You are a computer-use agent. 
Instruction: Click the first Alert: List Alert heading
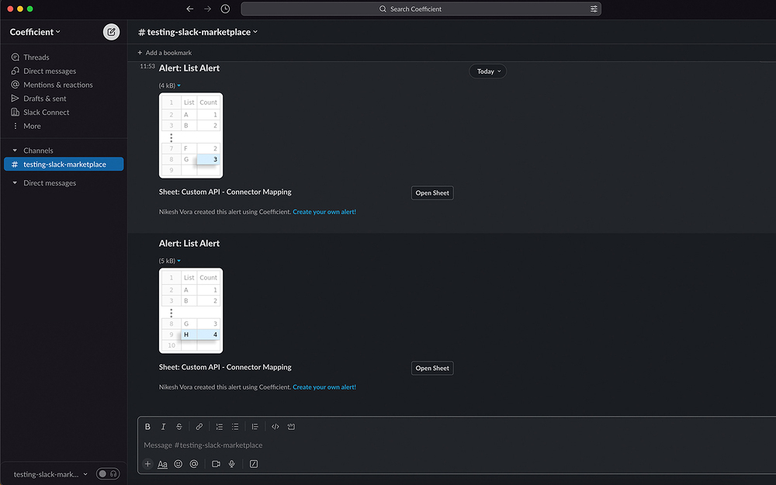[189, 68]
